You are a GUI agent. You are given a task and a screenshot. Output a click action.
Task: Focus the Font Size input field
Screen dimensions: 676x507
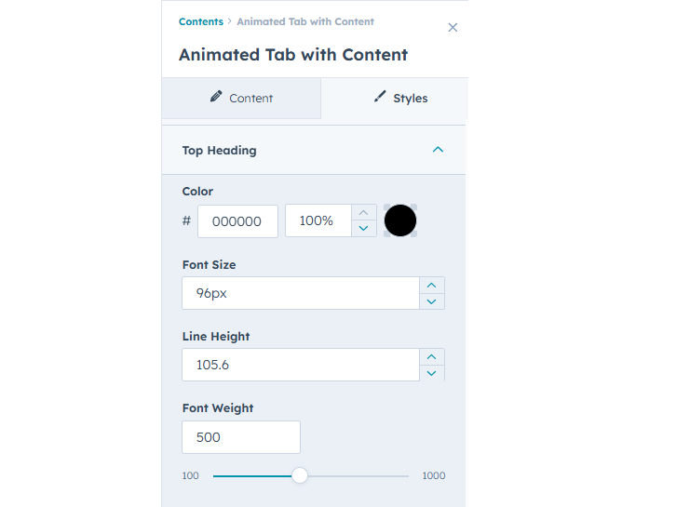click(300, 293)
